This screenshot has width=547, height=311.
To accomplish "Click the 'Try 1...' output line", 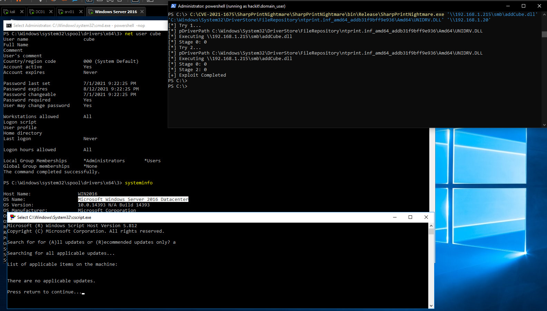I will [185, 26].
